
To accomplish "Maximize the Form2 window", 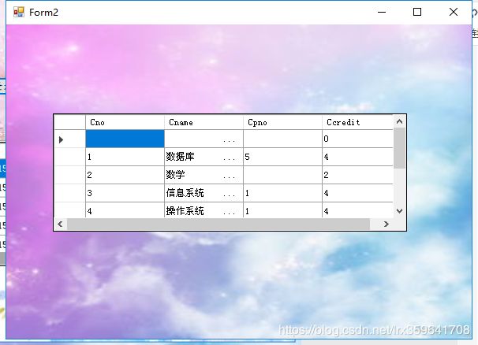I will click(x=417, y=12).
